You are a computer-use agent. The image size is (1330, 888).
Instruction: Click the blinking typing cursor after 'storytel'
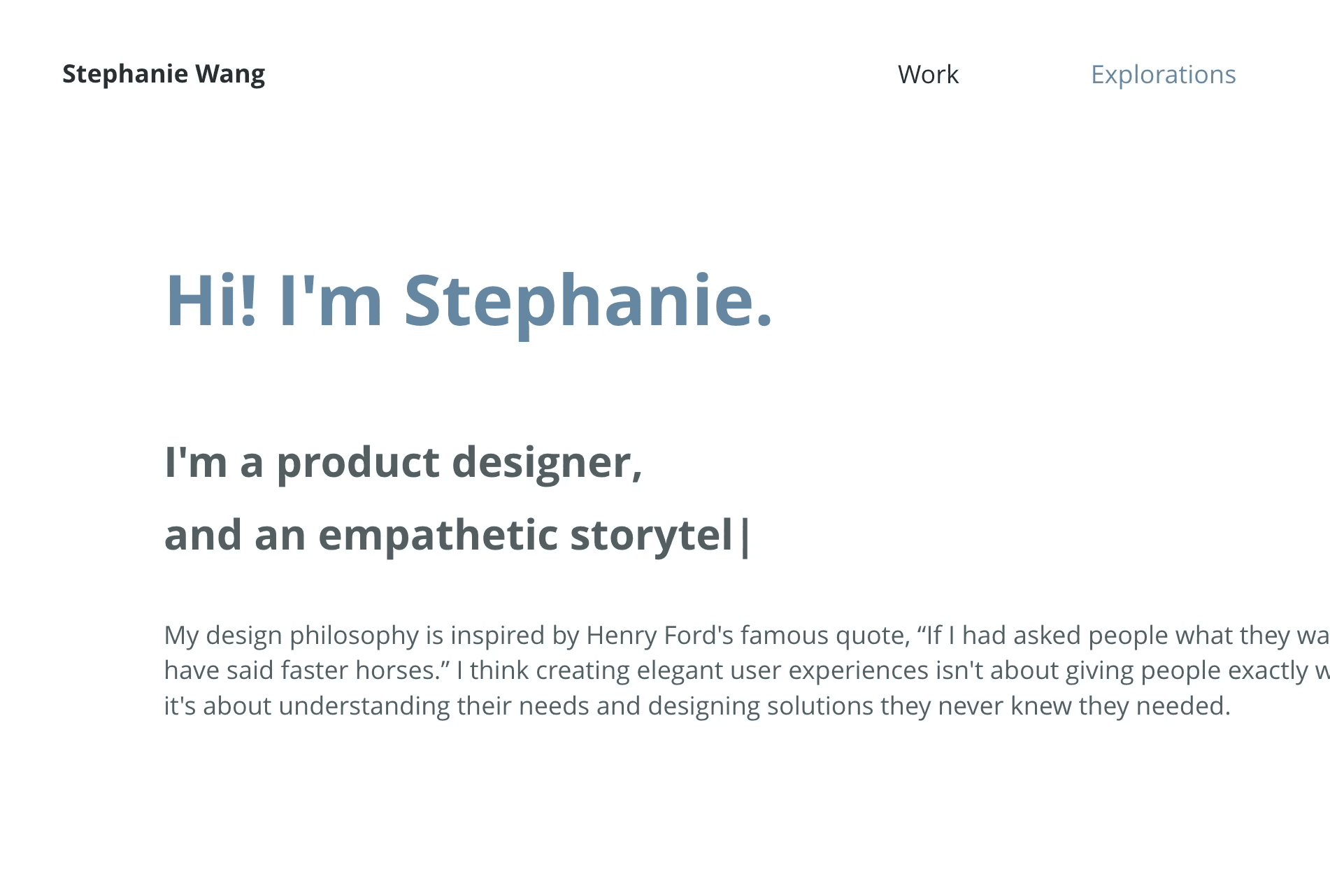pos(743,536)
